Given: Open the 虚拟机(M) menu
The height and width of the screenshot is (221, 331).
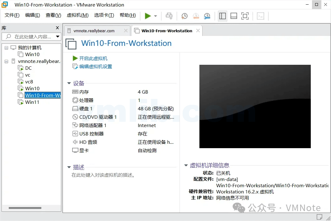Looking at the screenshot, I should (x=77, y=15).
